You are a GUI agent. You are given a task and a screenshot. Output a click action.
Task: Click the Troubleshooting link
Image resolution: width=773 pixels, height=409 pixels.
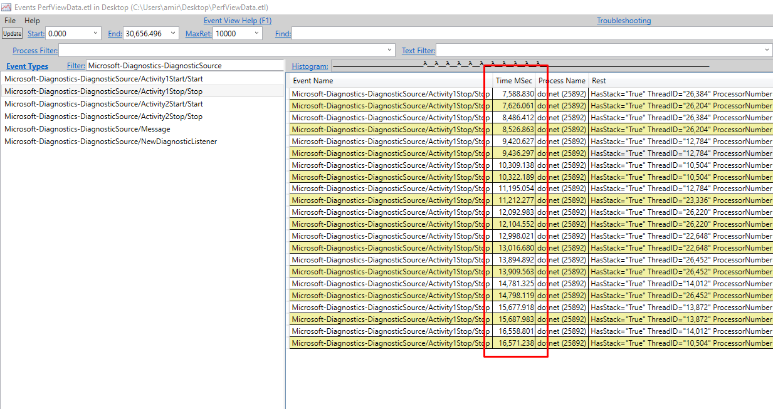point(624,20)
